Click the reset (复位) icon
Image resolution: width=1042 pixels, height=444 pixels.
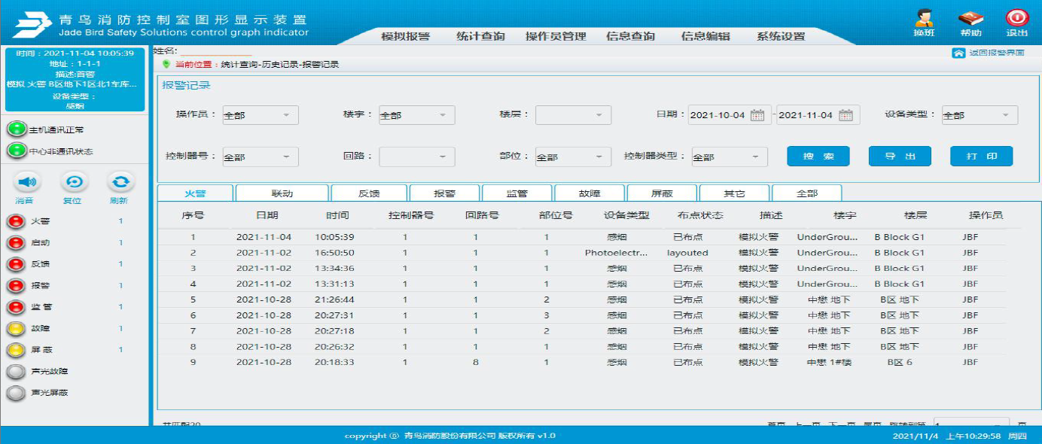pos(74,182)
